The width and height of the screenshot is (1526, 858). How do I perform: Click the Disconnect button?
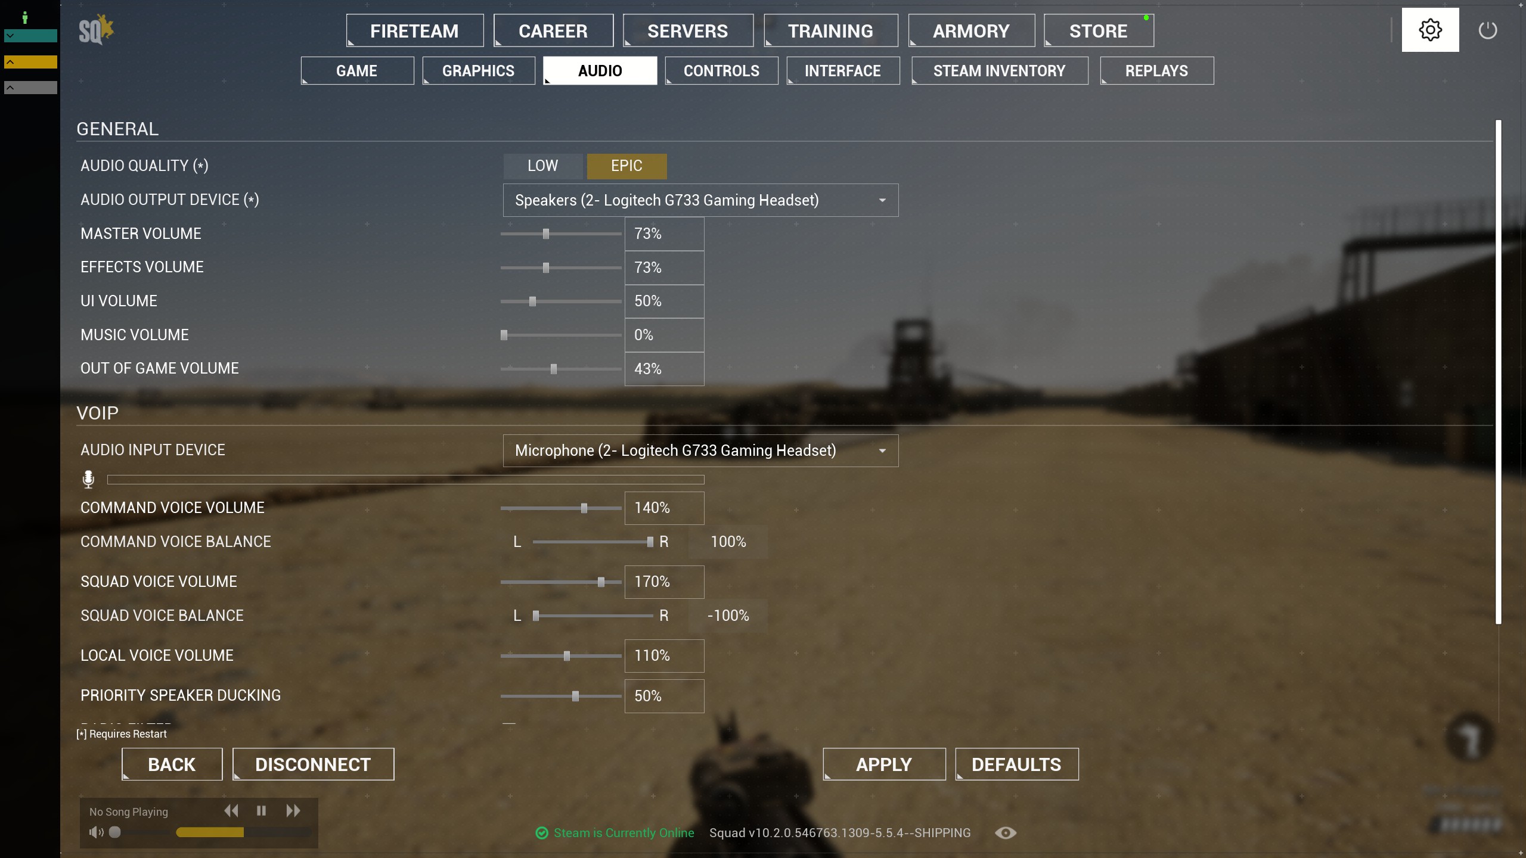pyautogui.click(x=313, y=764)
